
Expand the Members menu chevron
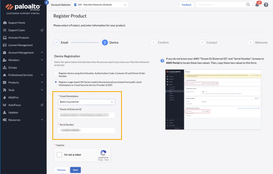pos(42,60)
